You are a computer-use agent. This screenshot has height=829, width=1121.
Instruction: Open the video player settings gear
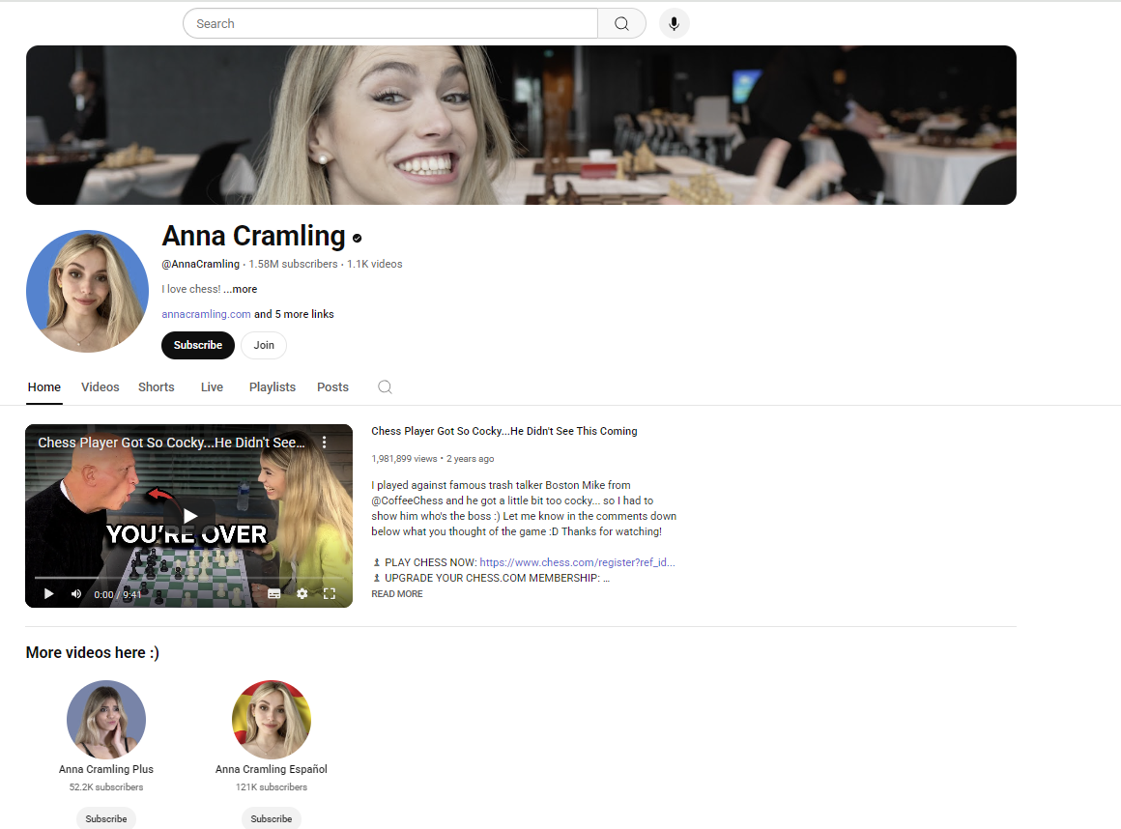tap(302, 594)
